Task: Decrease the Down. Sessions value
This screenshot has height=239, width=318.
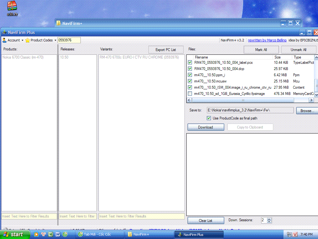Action: [x=269, y=222]
